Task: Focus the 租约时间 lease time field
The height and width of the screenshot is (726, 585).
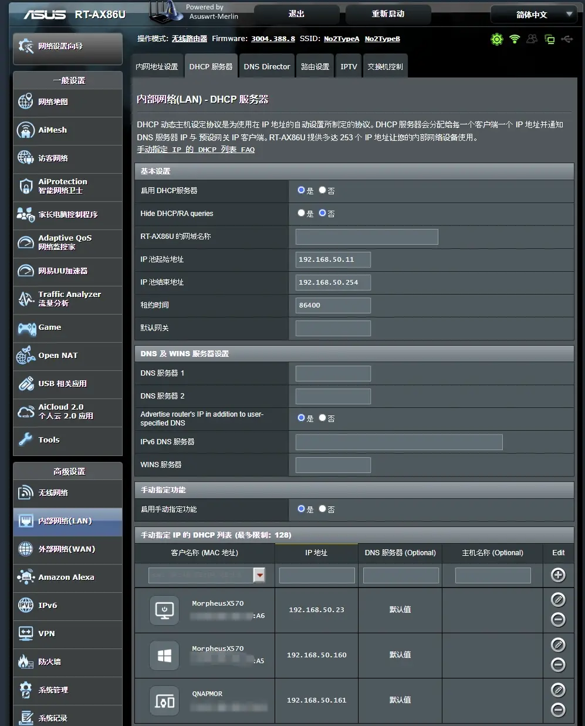Action: [333, 305]
